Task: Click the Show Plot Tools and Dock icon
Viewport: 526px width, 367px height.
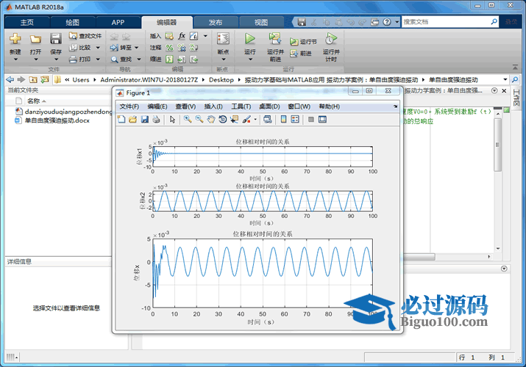Action: click(x=322, y=120)
